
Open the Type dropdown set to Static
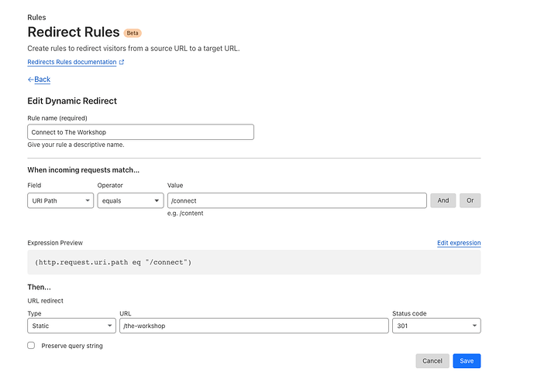[x=71, y=326]
